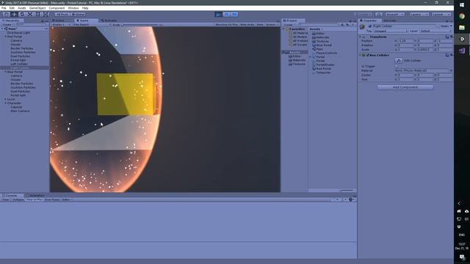470x264 pixels.
Task: Toggle the Stats overlay button
Action: tap(260, 24)
